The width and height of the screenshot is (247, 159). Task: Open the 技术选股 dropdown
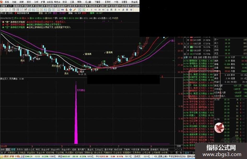(x=116, y=6)
